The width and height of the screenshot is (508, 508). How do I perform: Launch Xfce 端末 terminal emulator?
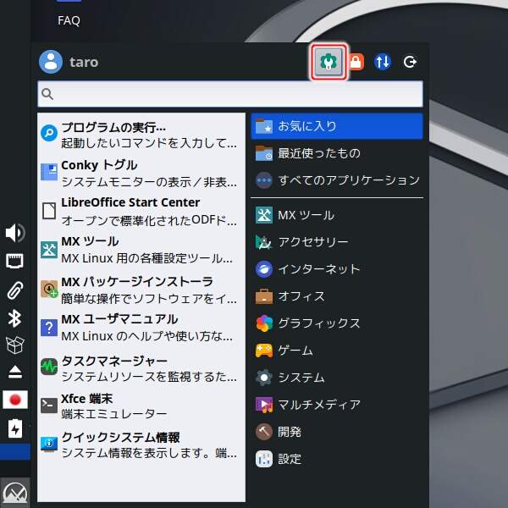(141, 406)
